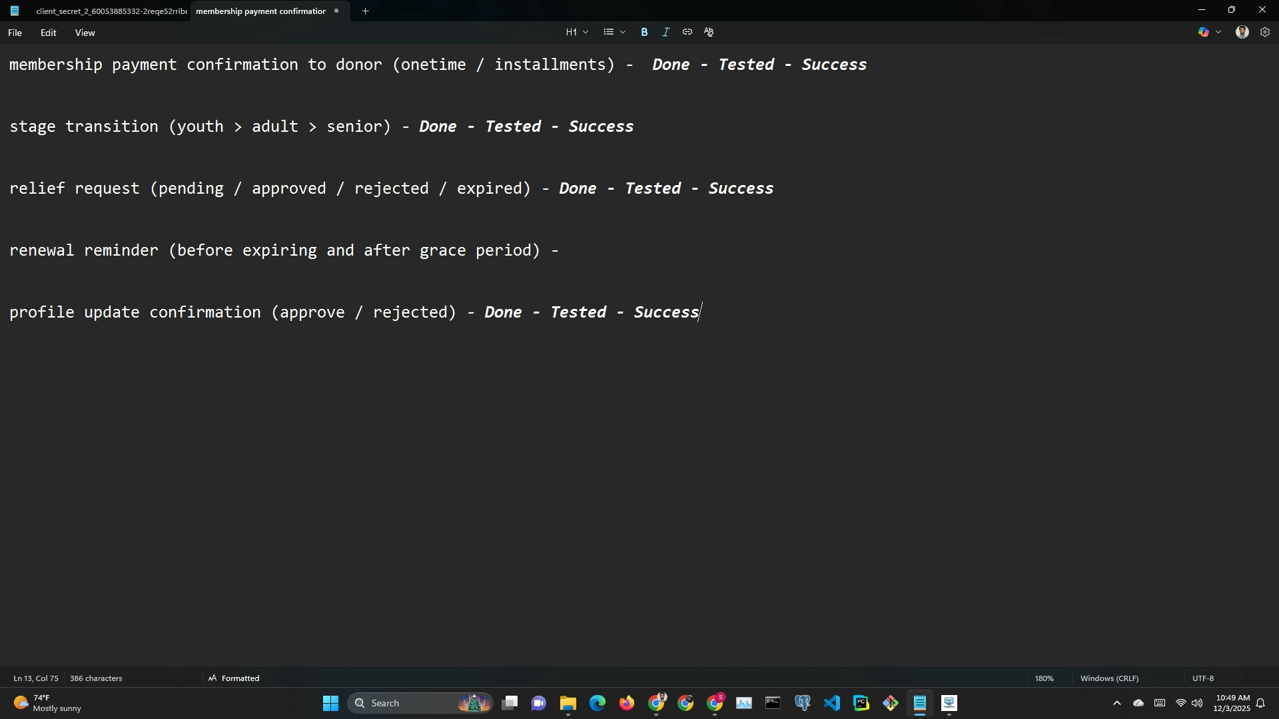Open Notepad settings gear
This screenshot has width=1279, height=719.
1264,32
